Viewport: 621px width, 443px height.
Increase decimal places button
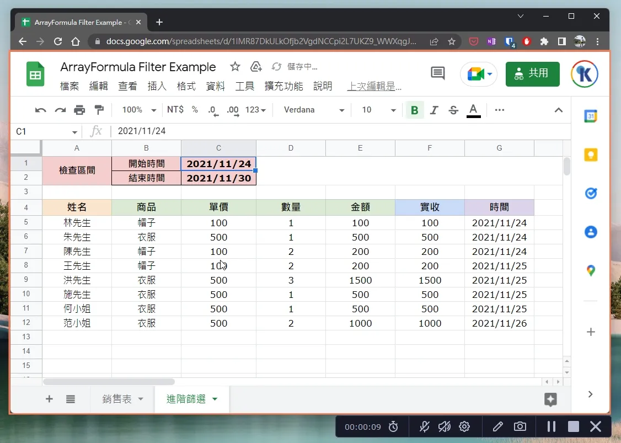(233, 110)
